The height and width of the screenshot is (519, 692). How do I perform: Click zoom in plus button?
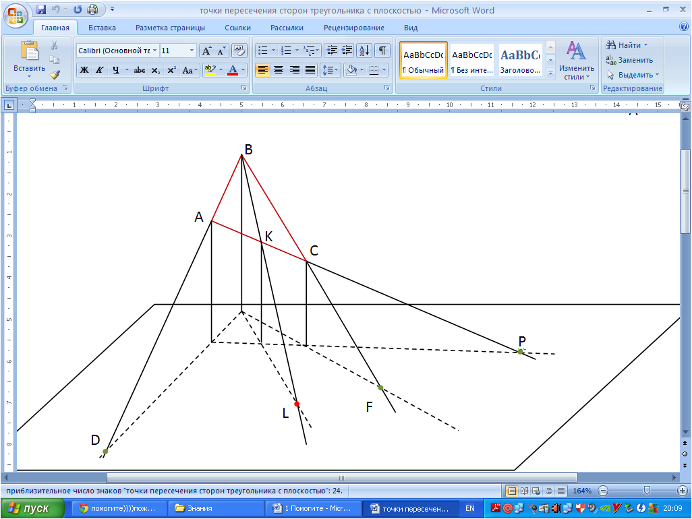coord(683,491)
